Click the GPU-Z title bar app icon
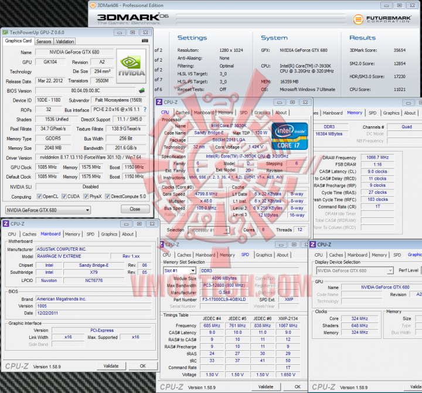Image resolution: width=422 pixels, height=393 pixels. [x=5, y=32]
